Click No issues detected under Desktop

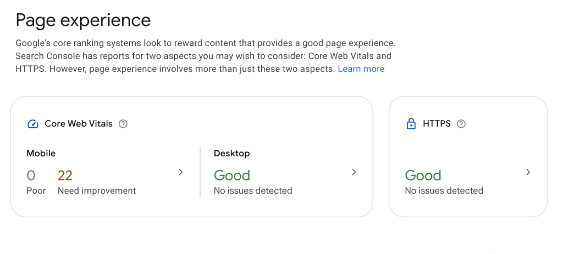[x=253, y=191]
